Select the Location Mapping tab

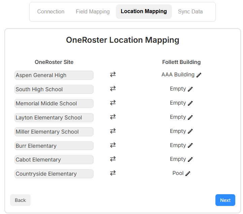click(144, 12)
